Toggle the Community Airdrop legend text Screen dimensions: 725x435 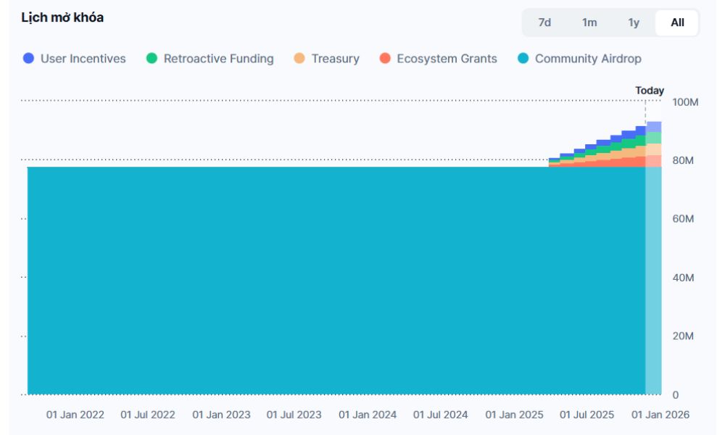pos(588,59)
